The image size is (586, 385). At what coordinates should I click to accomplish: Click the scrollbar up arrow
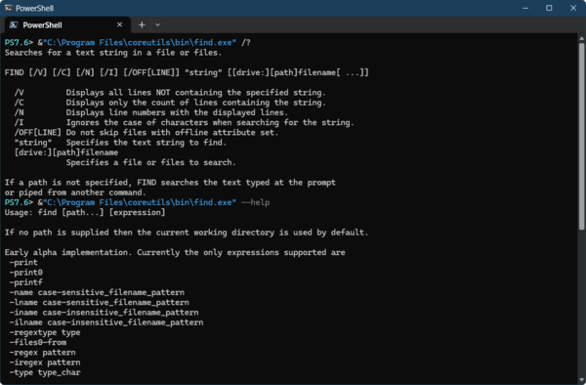(581, 38)
